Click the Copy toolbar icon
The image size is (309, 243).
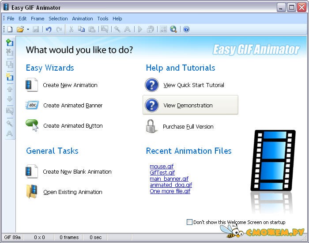81,30
